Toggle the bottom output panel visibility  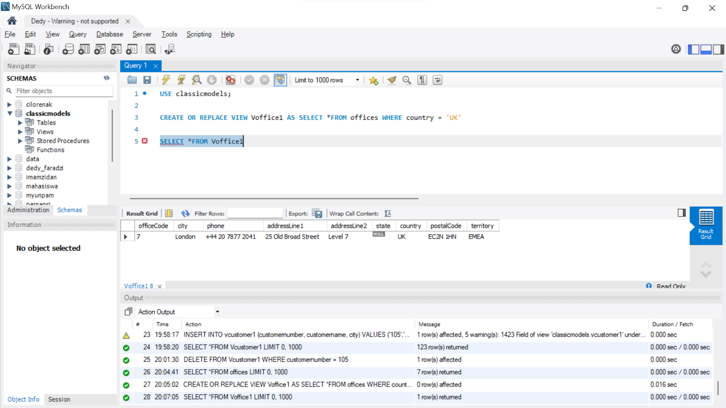(706, 49)
